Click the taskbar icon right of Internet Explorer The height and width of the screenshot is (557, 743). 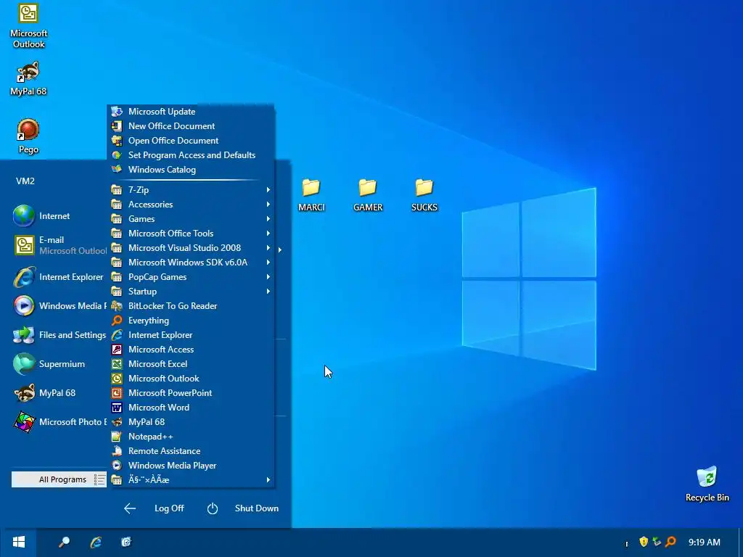126,542
